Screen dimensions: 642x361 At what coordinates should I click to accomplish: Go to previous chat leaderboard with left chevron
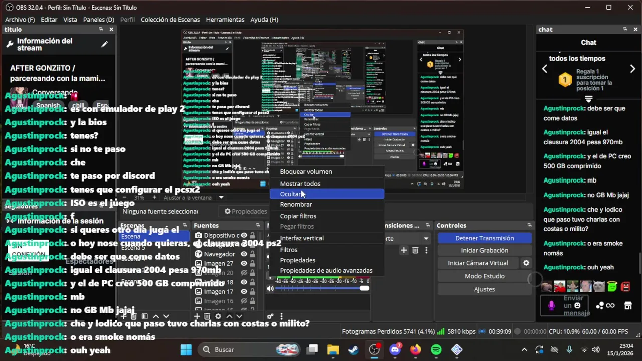click(x=545, y=69)
